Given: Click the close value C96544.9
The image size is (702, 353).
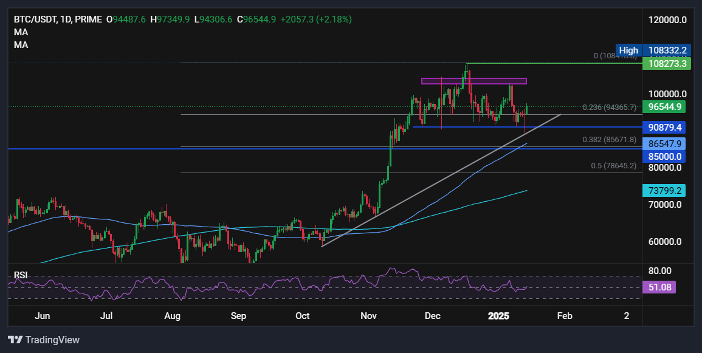Looking at the screenshot, I should 256,19.
